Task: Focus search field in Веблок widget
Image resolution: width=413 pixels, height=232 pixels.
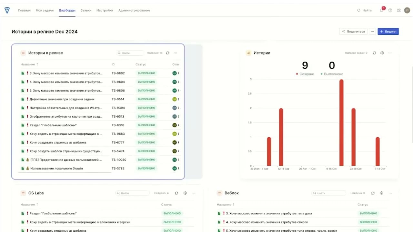Action: click(x=329, y=193)
